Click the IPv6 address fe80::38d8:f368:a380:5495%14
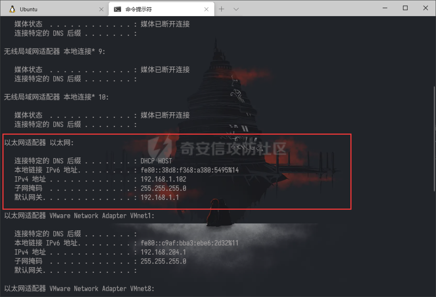The height and width of the screenshot is (297, 436). [190, 170]
